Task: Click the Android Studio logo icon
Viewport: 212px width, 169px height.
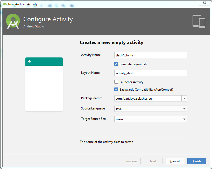Action: click(x=13, y=21)
